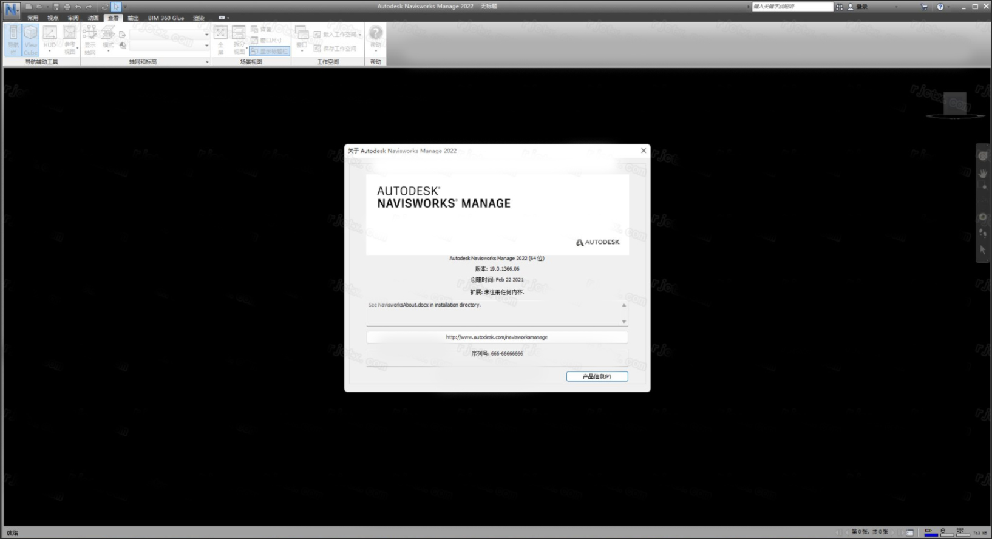992x539 pixels.
Task: Click the 帮助 help button in the ribbon
Action: point(376,40)
